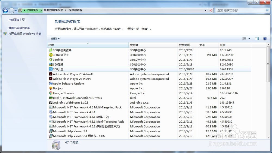This screenshot has height=153, width=272.
Task: Click the 191 MB size cell
Action: 211,55
